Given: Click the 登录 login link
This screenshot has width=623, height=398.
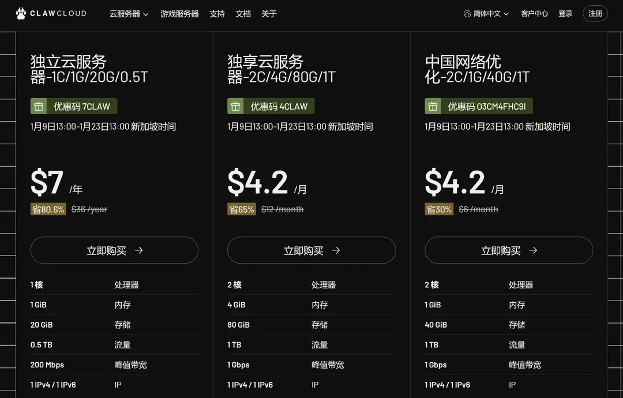Looking at the screenshot, I should coord(565,14).
